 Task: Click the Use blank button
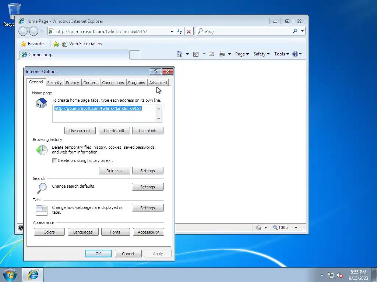pos(148,131)
